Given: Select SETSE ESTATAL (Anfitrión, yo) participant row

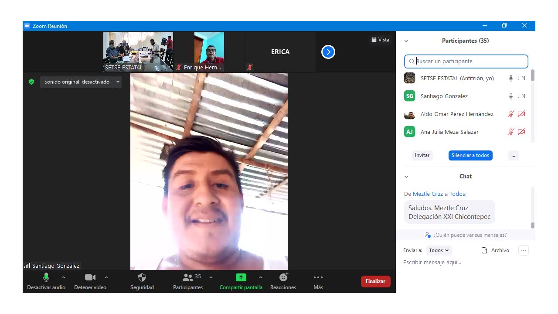Looking at the screenshot, I should (464, 78).
